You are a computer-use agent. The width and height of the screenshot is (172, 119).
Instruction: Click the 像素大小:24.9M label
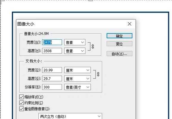click(36, 34)
